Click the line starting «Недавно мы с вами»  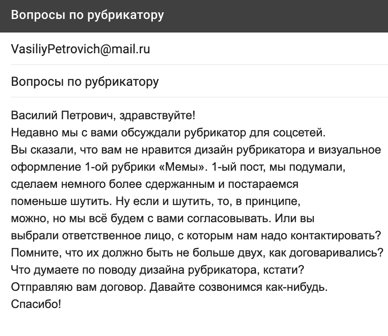(x=168, y=133)
